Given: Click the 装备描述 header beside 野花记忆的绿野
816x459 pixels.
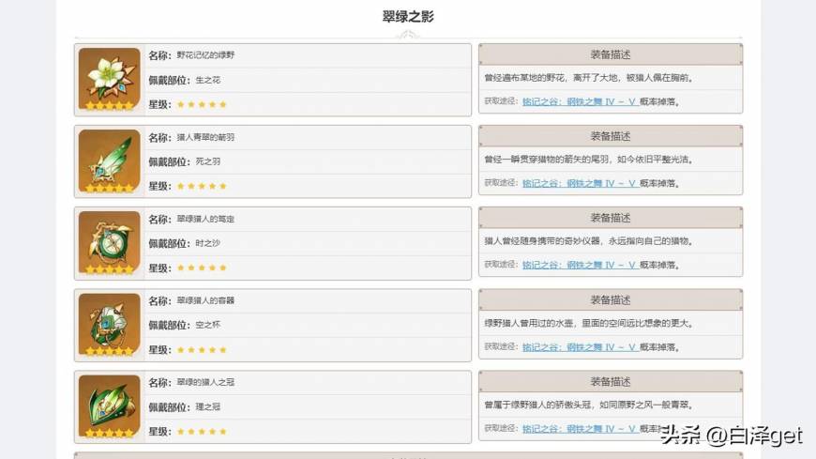Looking at the screenshot, I should [611, 54].
